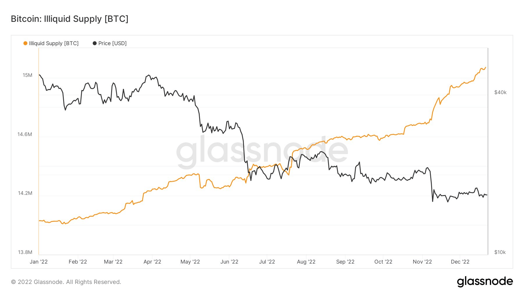This screenshot has width=524, height=295.
Task: Toggle the Illiquid Supply [BTC] legend label
Action: [x=54, y=43]
